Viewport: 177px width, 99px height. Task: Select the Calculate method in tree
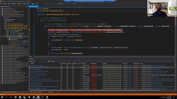coord(19,43)
